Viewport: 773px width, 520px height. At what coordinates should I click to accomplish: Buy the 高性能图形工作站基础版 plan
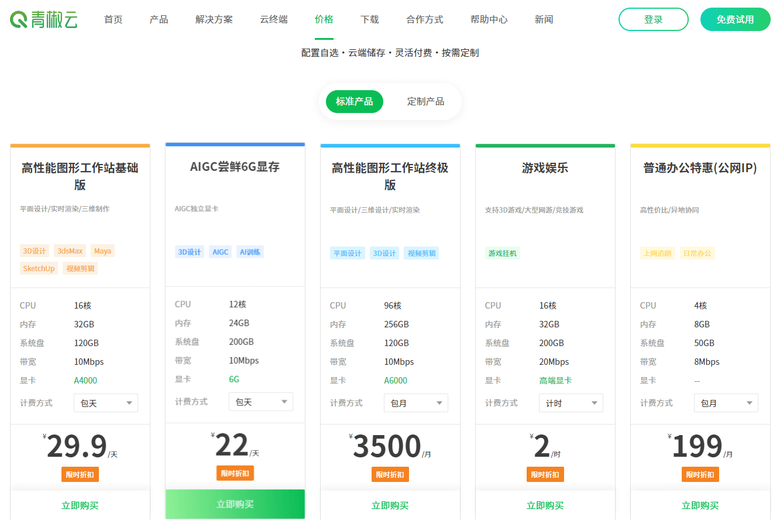click(x=80, y=505)
